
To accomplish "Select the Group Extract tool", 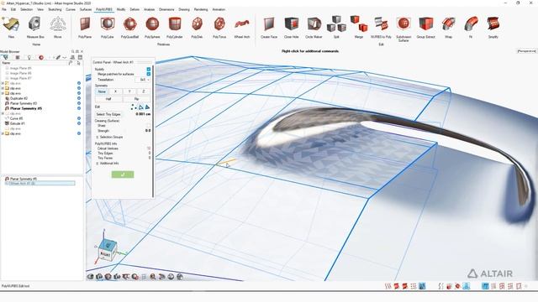I will [x=426, y=28].
